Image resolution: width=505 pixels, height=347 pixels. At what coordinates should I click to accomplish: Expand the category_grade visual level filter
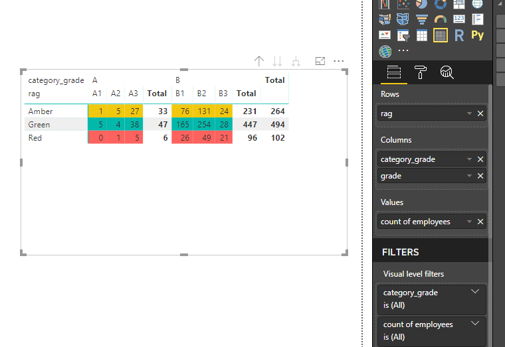pos(475,292)
